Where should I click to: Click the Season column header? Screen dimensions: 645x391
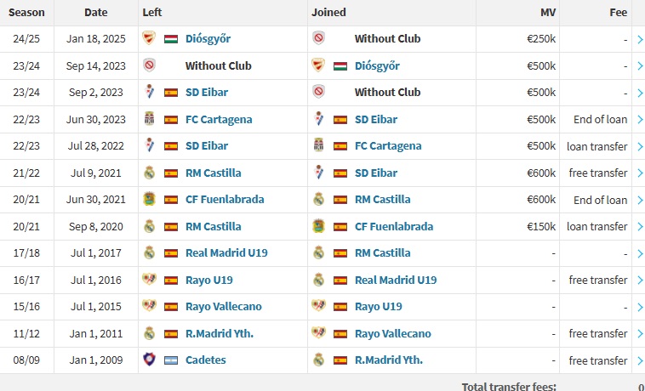pos(26,12)
